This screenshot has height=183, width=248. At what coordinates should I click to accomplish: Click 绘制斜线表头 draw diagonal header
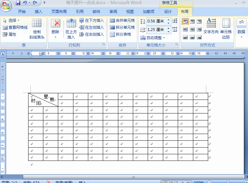(37, 28)
